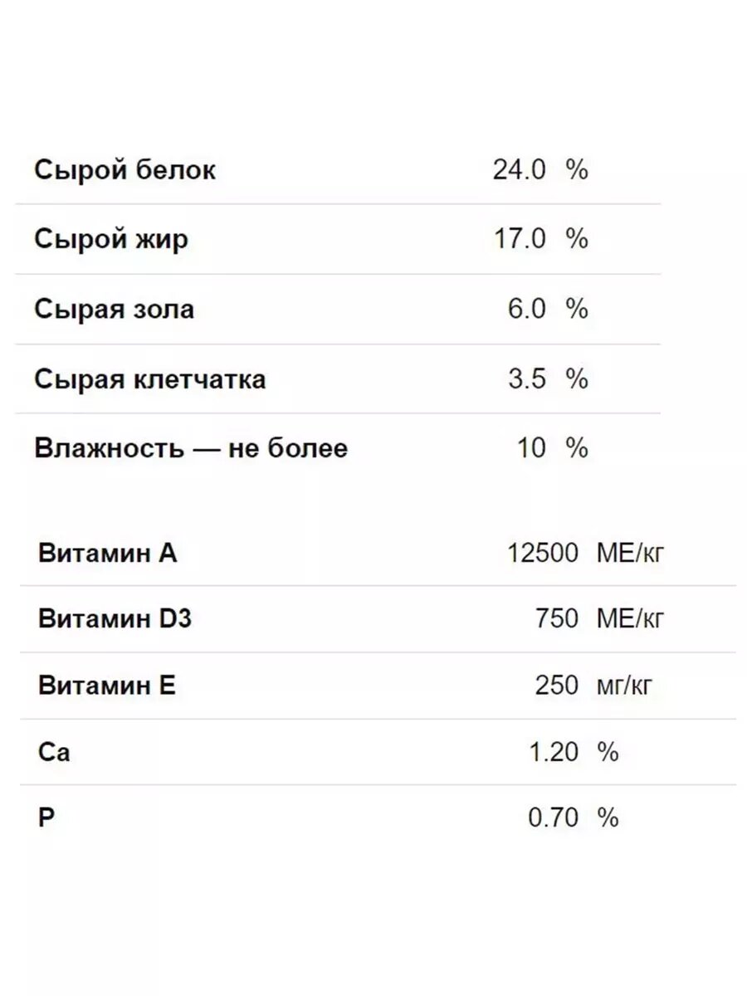
Task: Click the "Витамин A" label
Action: pos(107,553)
